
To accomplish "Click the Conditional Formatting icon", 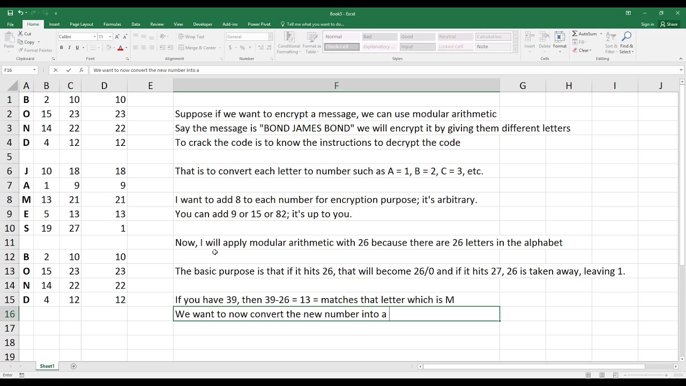I will (288, 38).
